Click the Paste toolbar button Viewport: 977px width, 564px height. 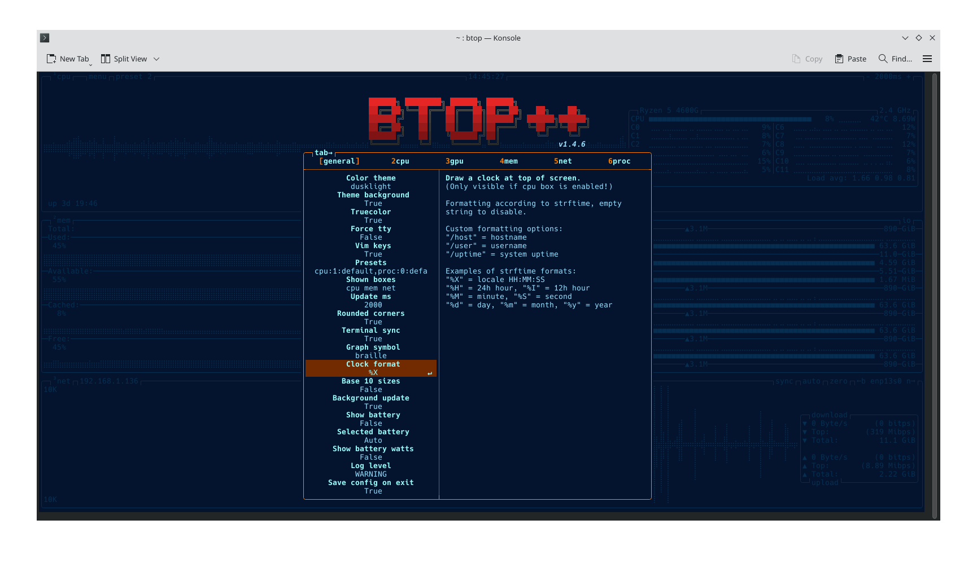[x=850, y=59]
